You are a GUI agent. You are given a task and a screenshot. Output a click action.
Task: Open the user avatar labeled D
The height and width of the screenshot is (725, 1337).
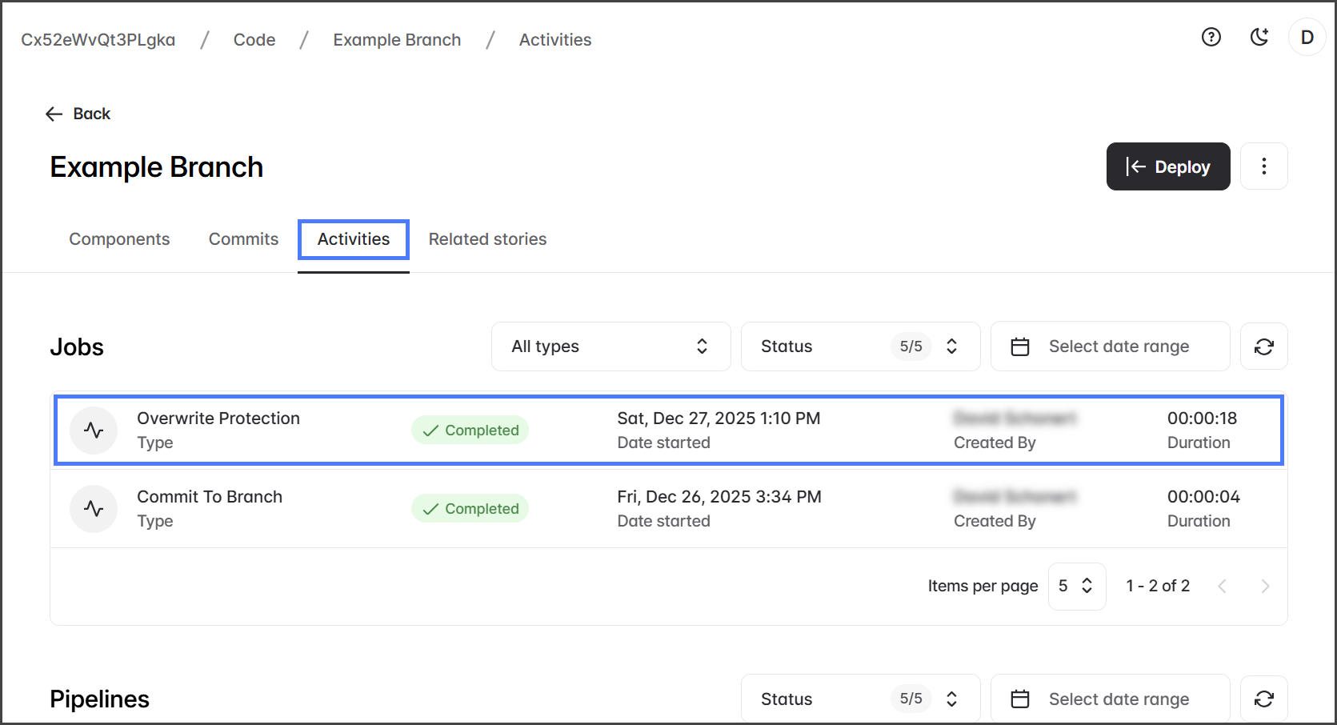(x=1307, y=38)
